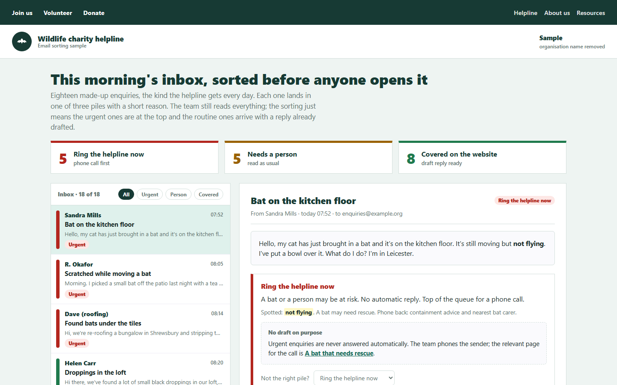Click the Urgent tag on R. Okafor's email
Viewport: 617px width, 385px height.
point(77,294)
